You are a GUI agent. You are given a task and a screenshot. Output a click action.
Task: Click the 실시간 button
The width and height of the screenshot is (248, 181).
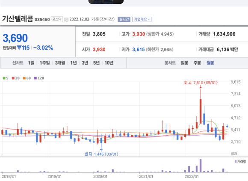pos(124,19)
